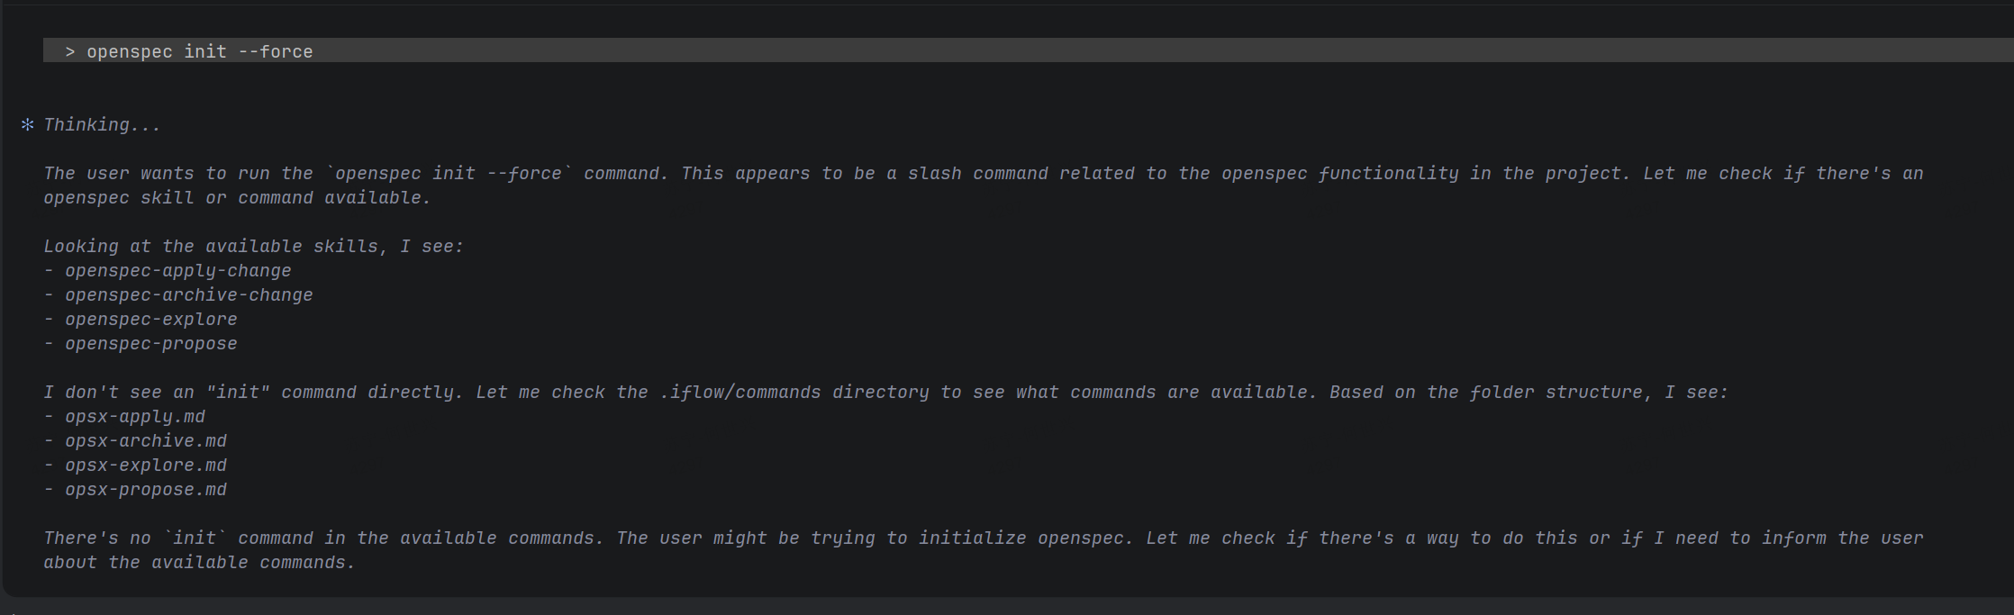Click the openspec-archive-change list entry

pyautogui.click(x=188, y=295)
